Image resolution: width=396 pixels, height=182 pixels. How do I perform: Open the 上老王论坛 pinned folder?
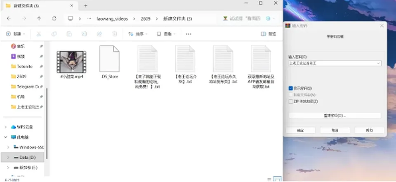tap(25, 106)
